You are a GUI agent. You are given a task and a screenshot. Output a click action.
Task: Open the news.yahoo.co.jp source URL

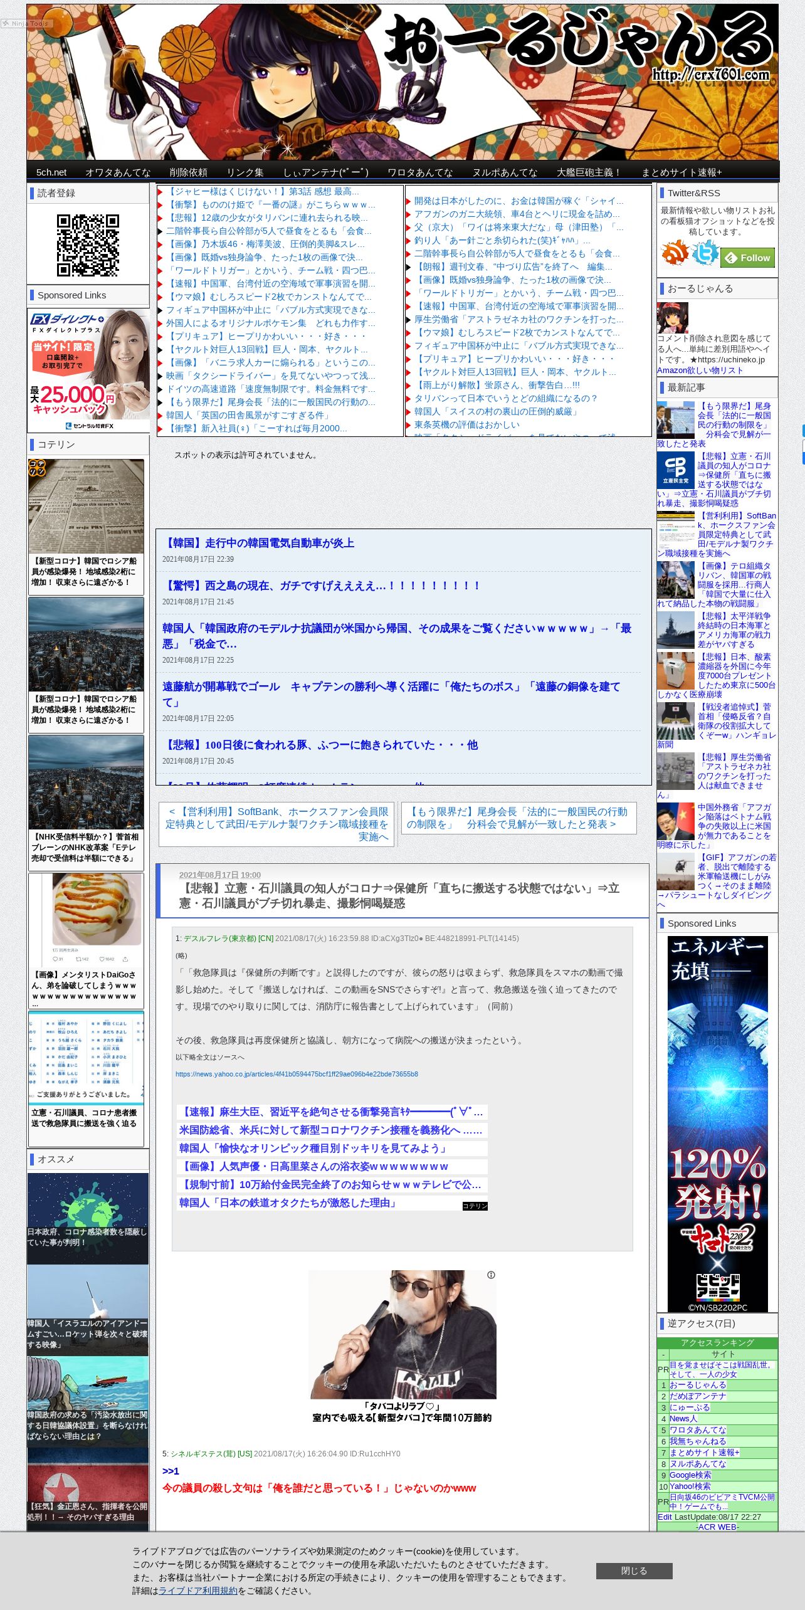tap(297, 1074)
